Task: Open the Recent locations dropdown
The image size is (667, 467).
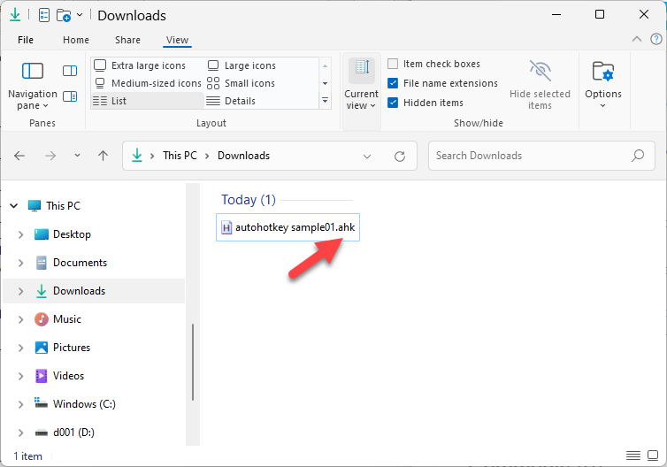Action: [x=77, y=156]
